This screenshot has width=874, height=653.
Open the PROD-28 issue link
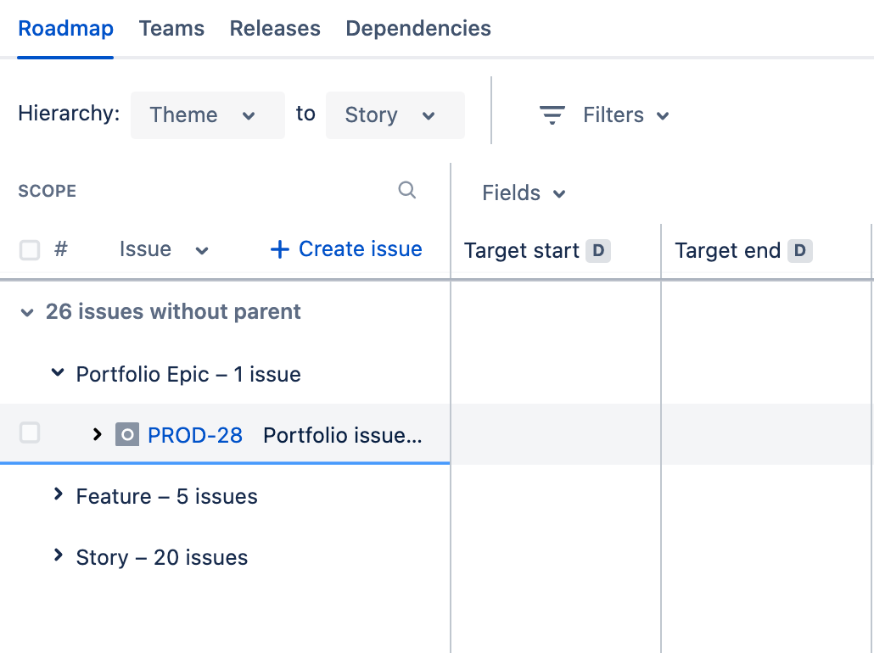coord(195,436)
